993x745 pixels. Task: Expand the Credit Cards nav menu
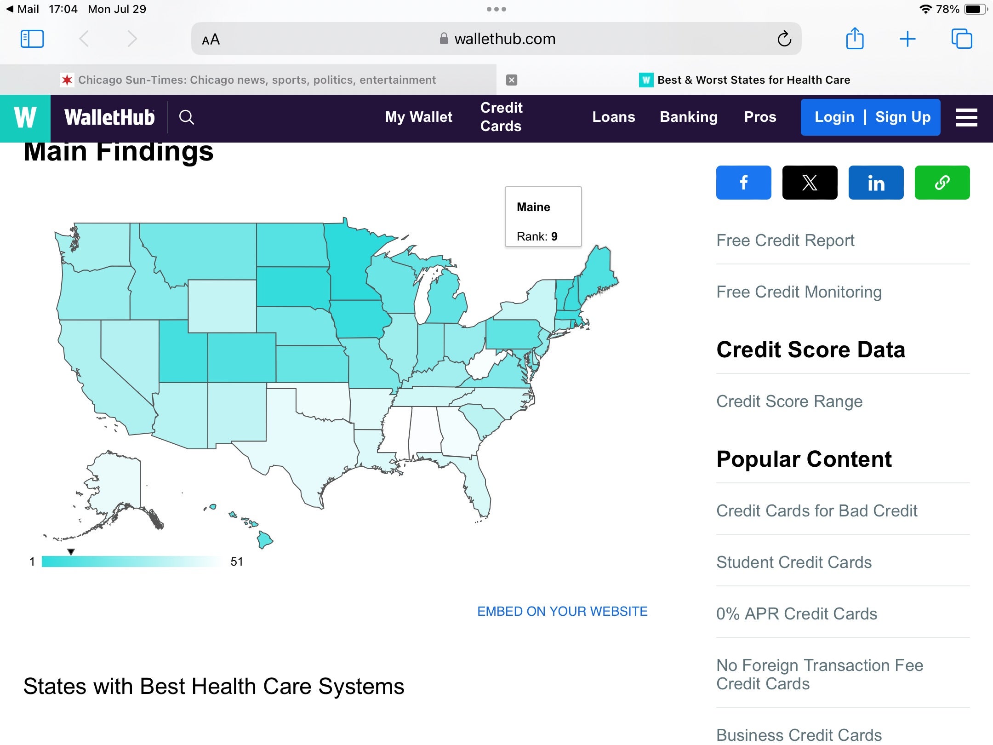click(501, 117)
